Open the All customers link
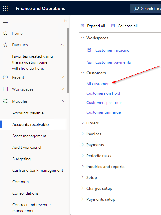The height and width of the screenshot is (215, 161). 98,84
